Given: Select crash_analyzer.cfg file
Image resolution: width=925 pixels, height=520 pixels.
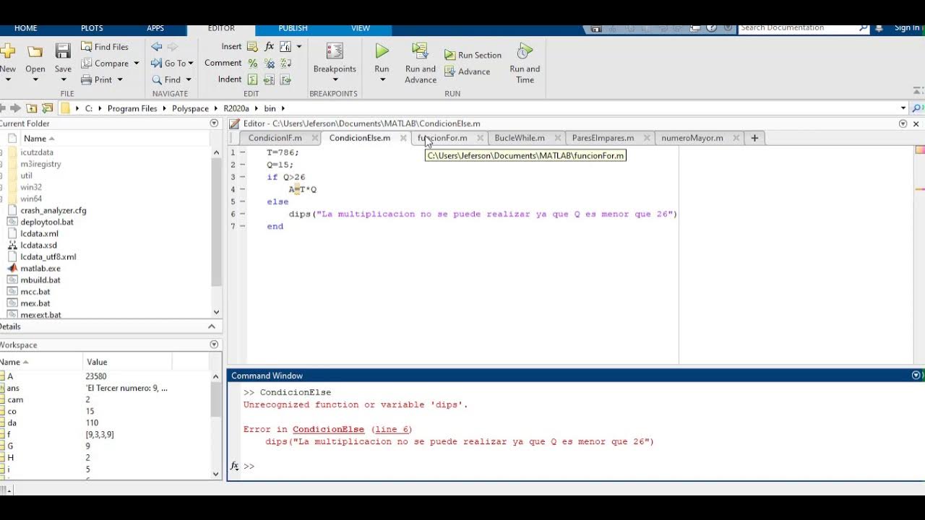Looking at the screenshot, I should (53, 211).
